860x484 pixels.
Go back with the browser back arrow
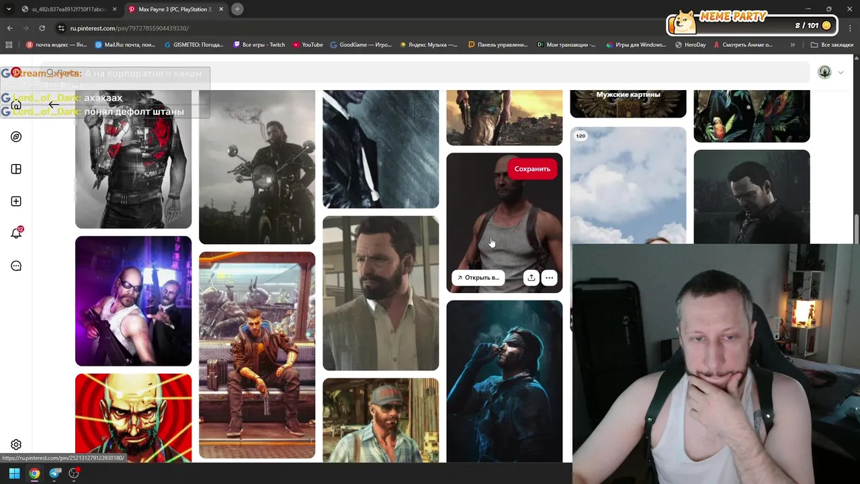click(x=9, y=28)
